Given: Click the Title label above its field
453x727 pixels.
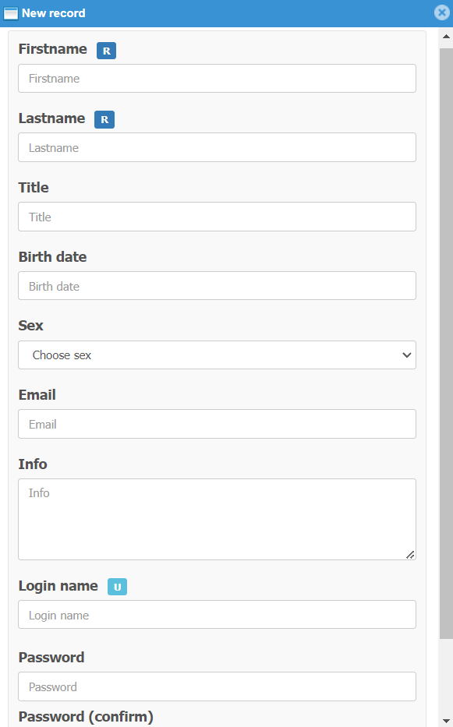Looking at the screenshot, I should tap(34, 188).
